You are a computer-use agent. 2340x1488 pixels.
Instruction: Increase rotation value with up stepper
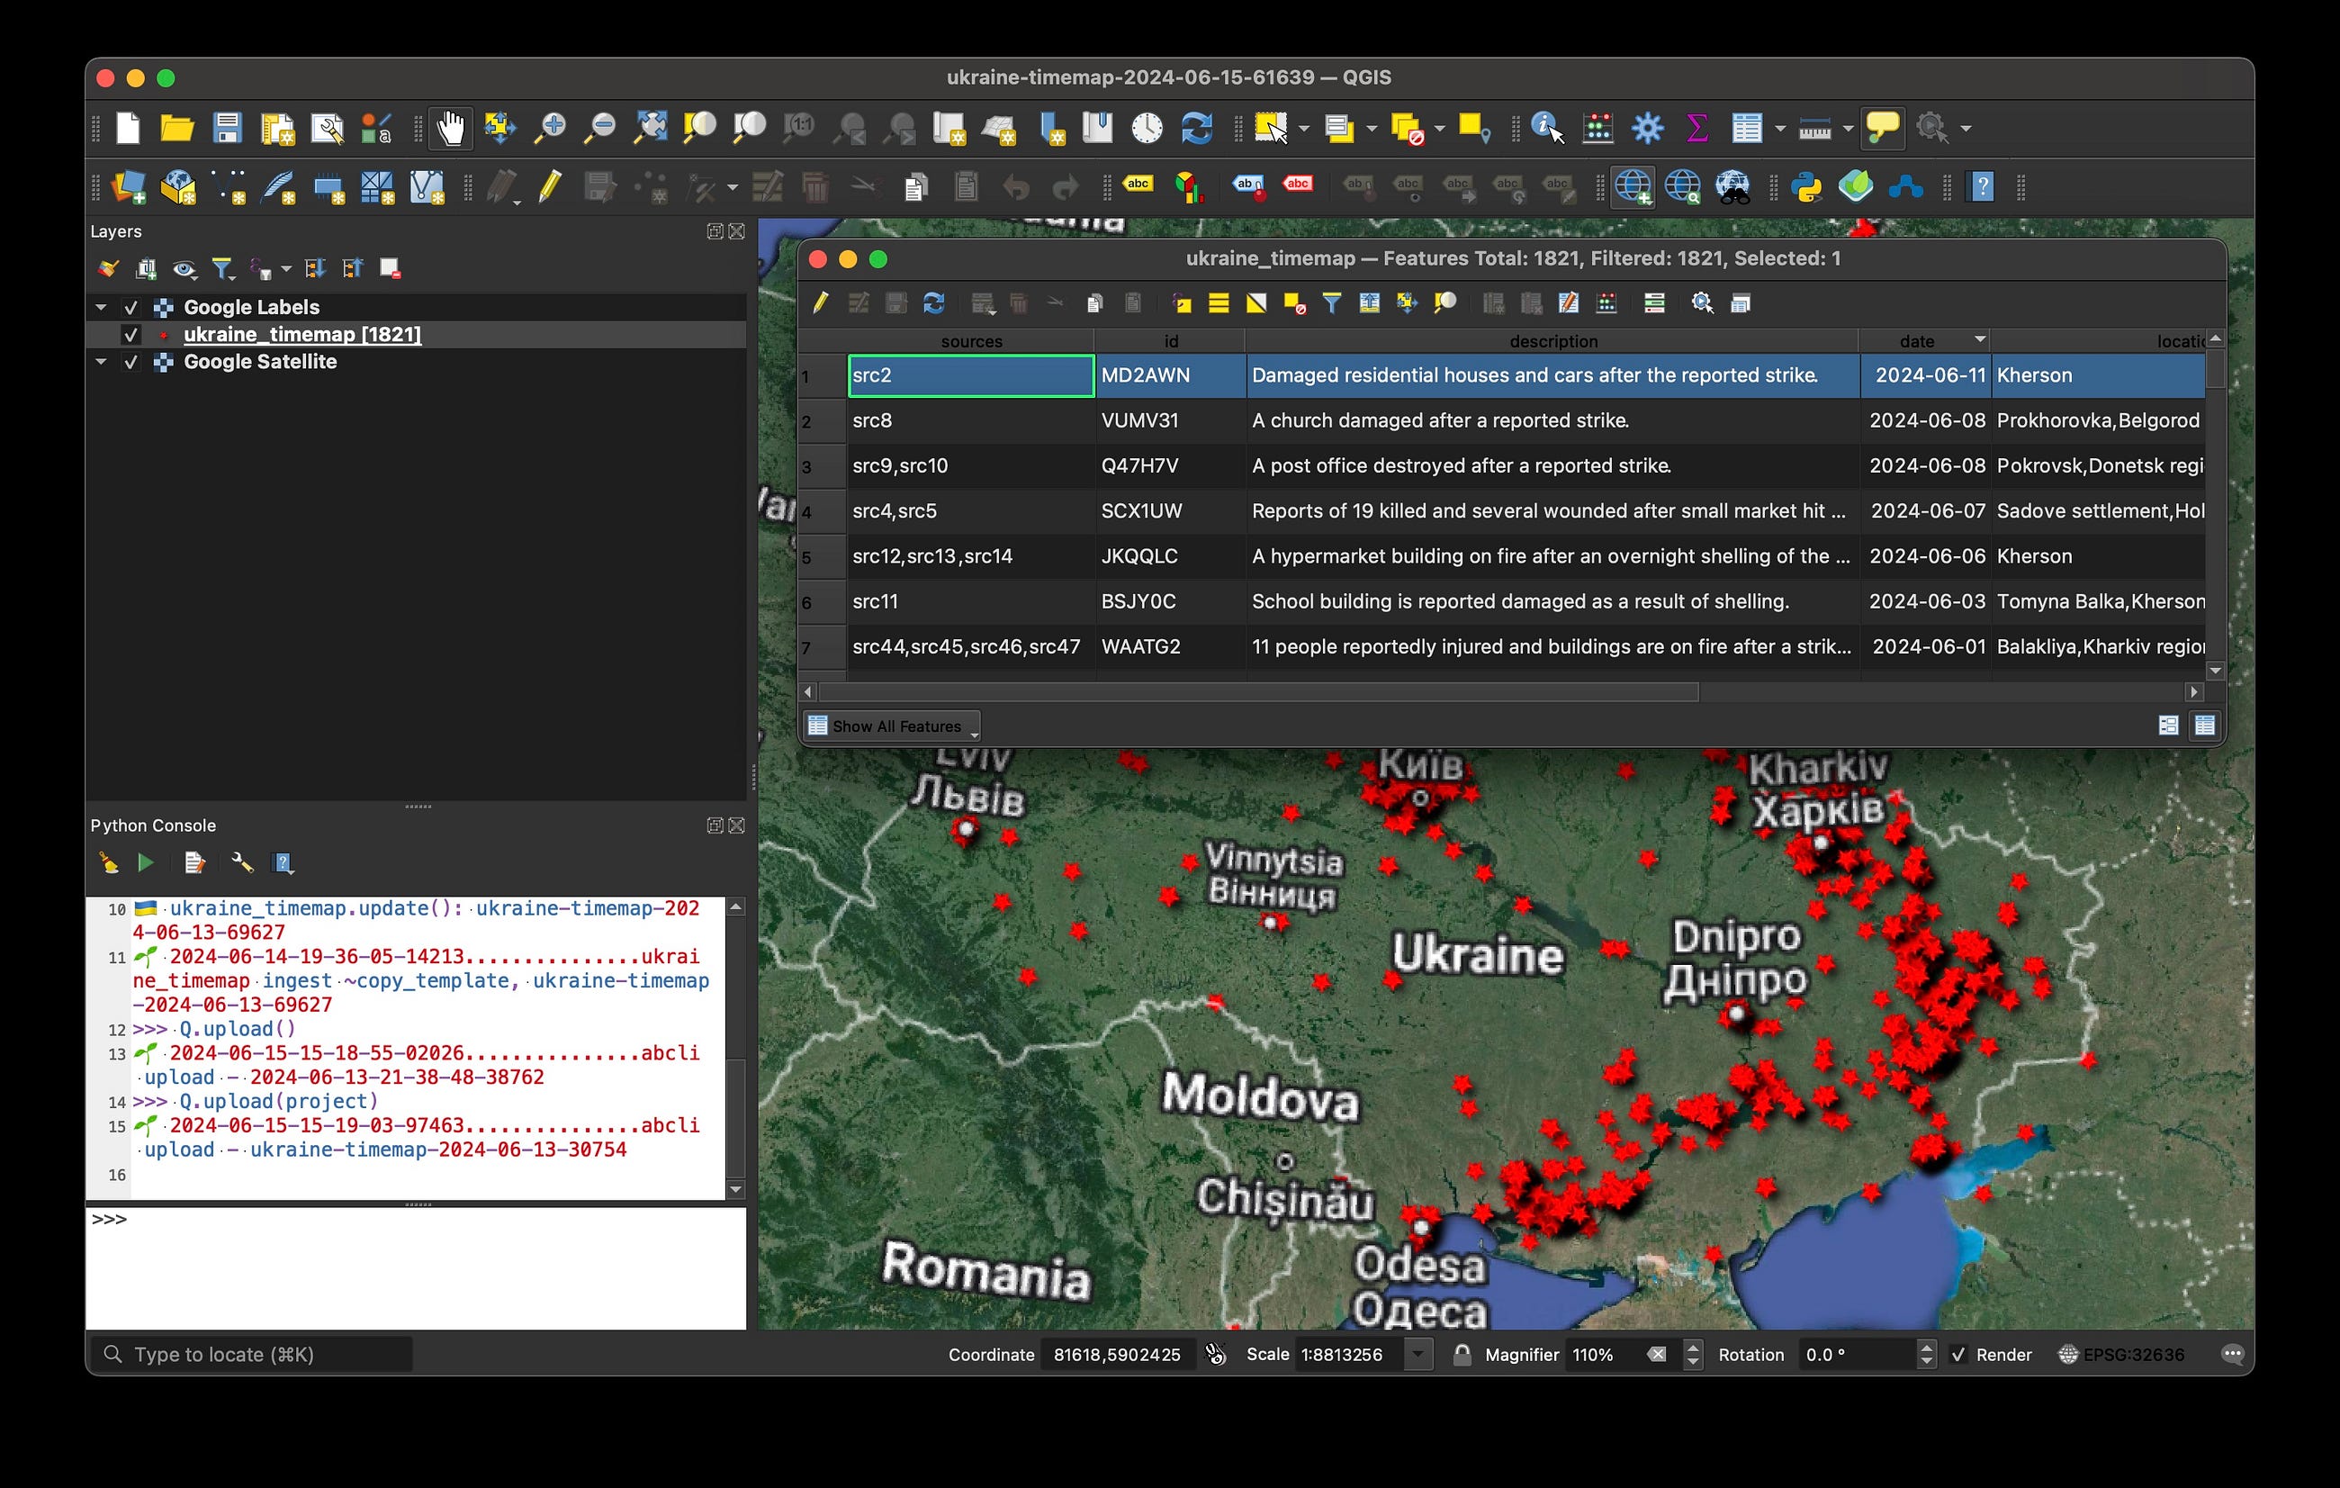[x=1926, y=1348]
